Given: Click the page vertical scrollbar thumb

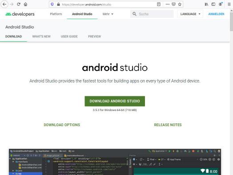Looking at the screenshot, I should coord(231,21).
